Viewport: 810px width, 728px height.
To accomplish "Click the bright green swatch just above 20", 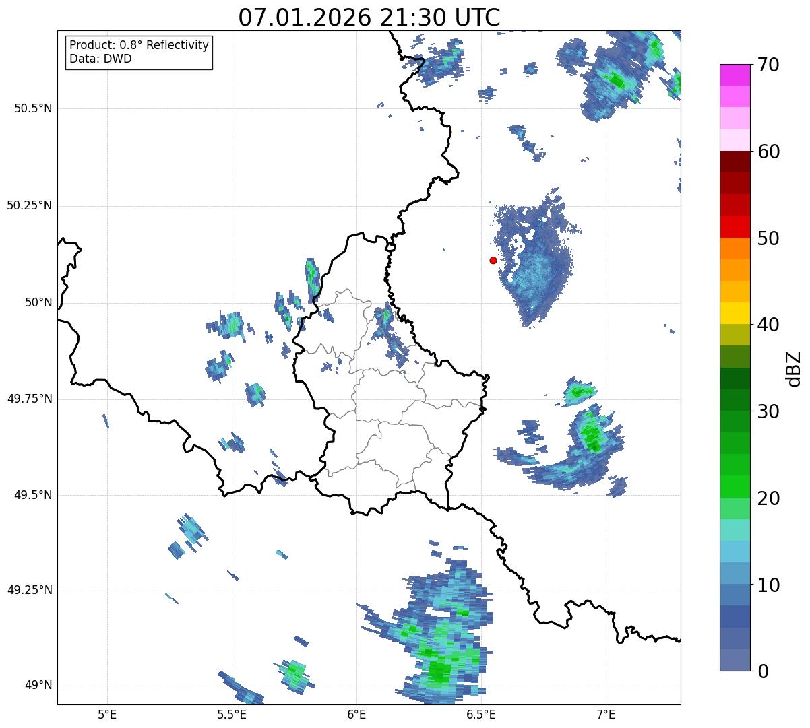I will pyautogui.click(x=735, y=487).
